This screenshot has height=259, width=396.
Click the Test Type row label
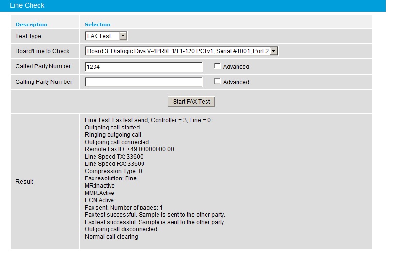pos(28,36)
